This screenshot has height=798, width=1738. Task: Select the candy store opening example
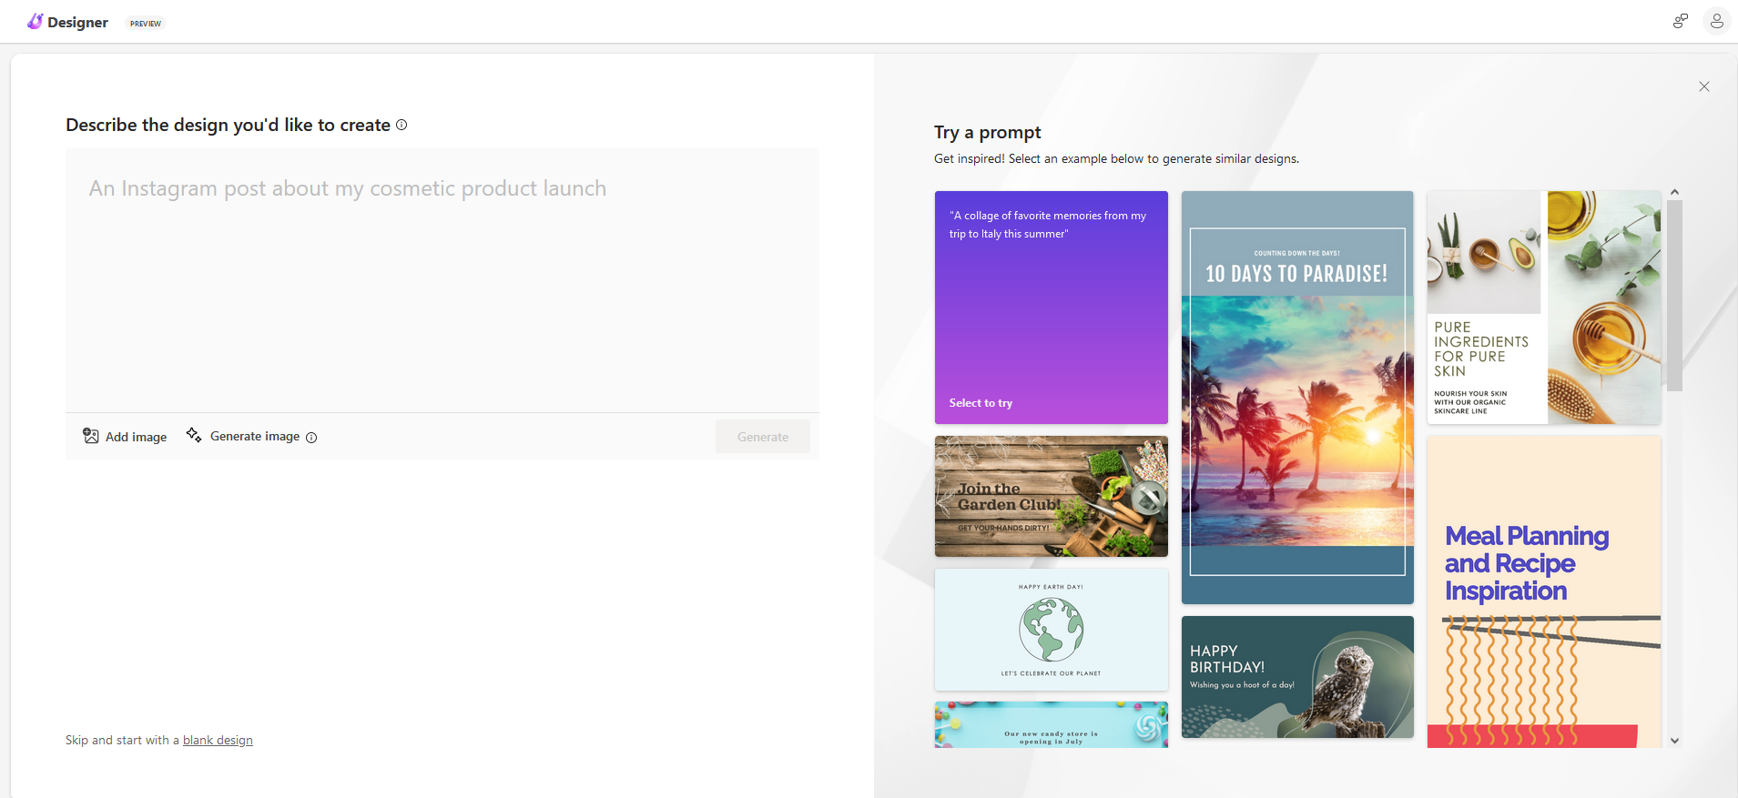(1052, 725)
